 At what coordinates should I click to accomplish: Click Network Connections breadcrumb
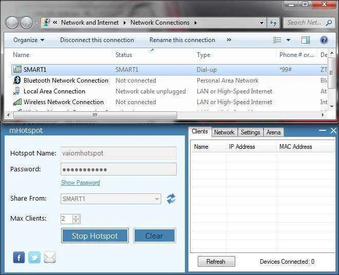click(x=160, y=23)
